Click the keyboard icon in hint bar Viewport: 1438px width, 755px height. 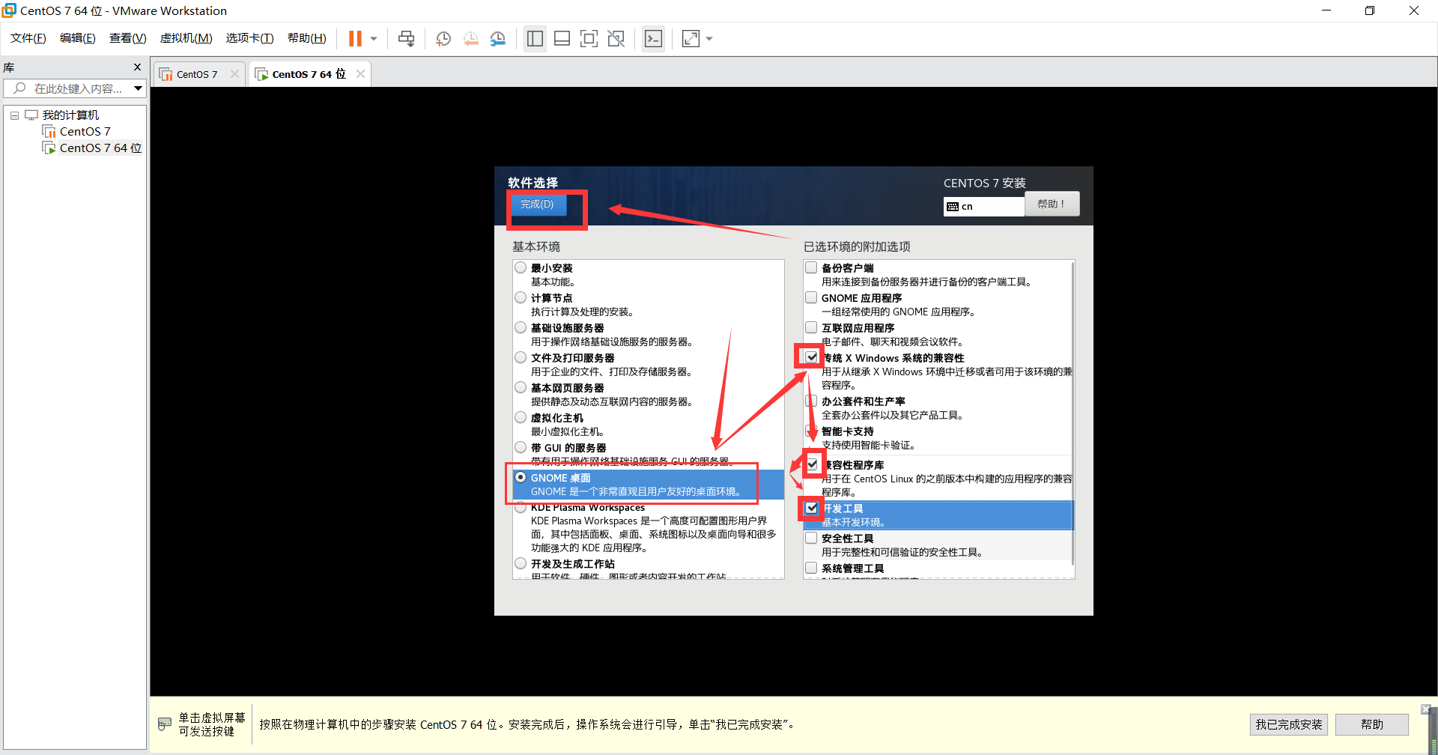[x=165, y=724]
